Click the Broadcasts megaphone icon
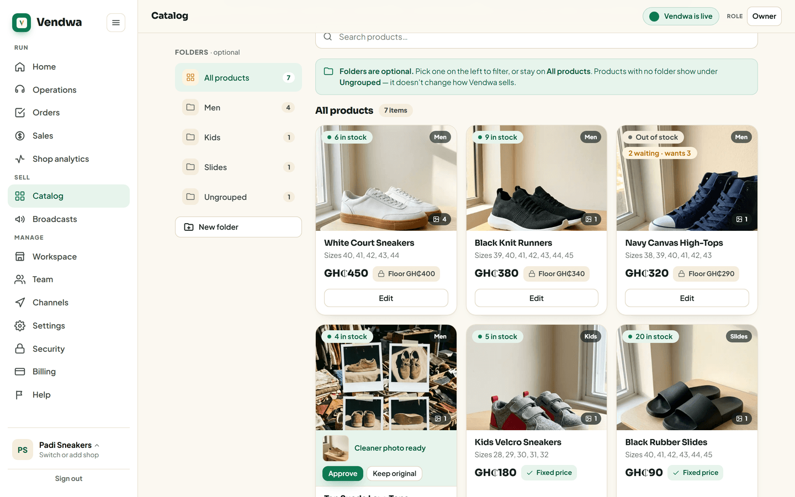This screenshot has width=795, height=497. point(20,219)
